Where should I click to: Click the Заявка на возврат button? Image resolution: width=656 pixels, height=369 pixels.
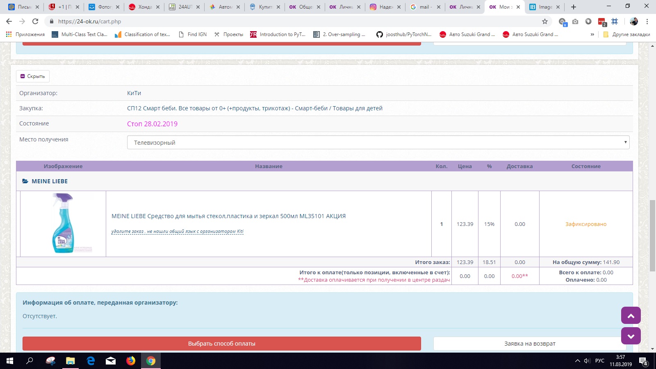pyautogui.click(x=530, y=344)
